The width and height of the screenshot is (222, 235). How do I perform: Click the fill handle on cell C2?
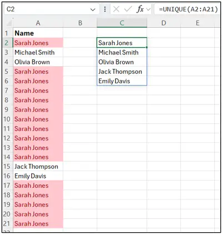pyautogui.click(x=147, y=47)
